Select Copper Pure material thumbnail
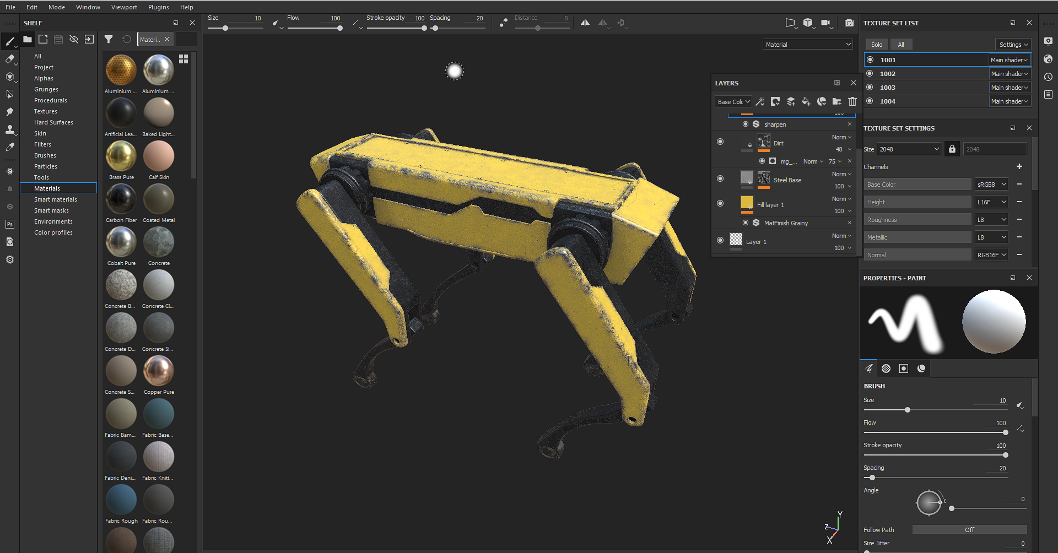Image resolution: width=1058 pixels, height=553 pixels. (159, 371)
